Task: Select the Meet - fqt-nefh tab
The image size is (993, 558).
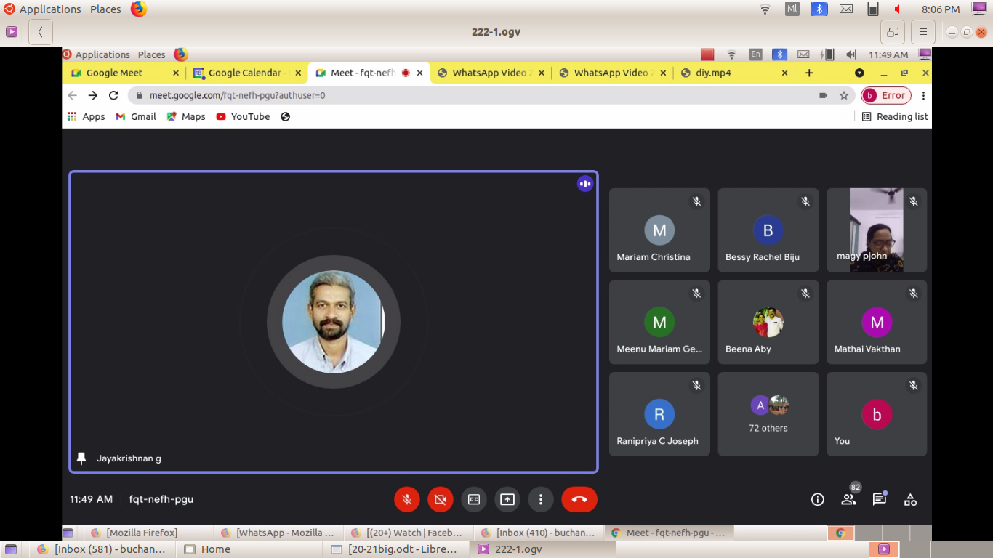Action: 369,73
